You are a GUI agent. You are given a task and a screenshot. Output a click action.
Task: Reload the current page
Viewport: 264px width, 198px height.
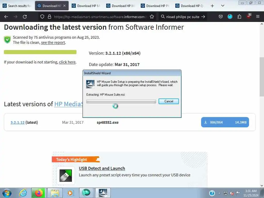click(x=25, y=17)
